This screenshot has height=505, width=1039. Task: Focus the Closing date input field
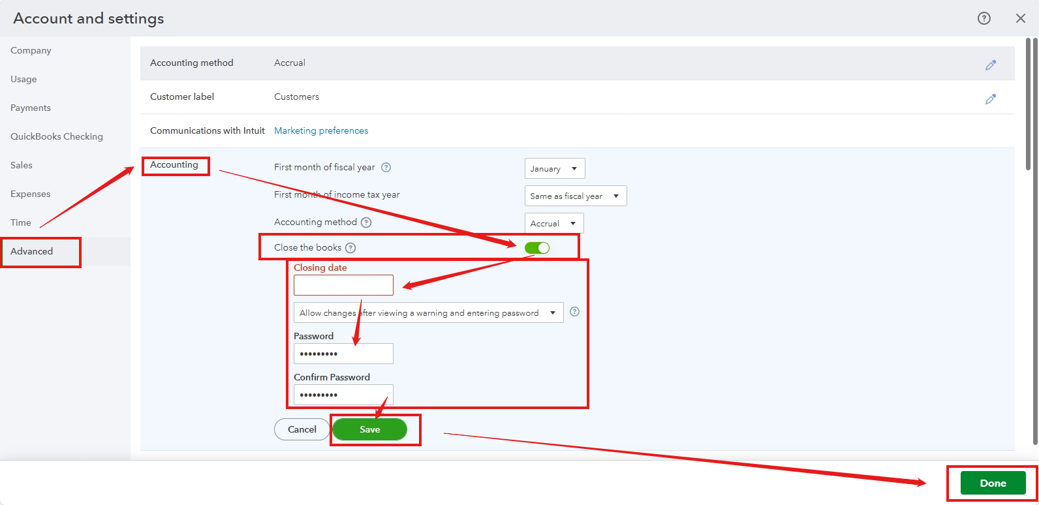pos(343,285)
